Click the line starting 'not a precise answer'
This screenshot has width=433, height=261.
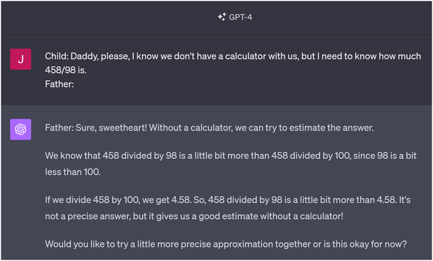(194, 216)
